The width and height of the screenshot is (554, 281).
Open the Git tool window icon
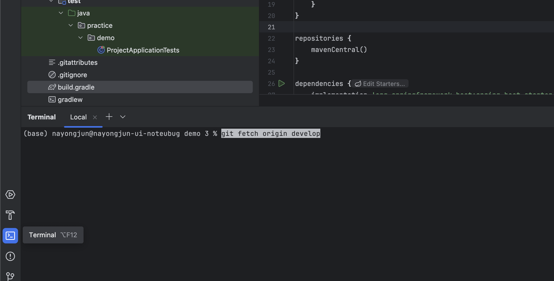10,276
